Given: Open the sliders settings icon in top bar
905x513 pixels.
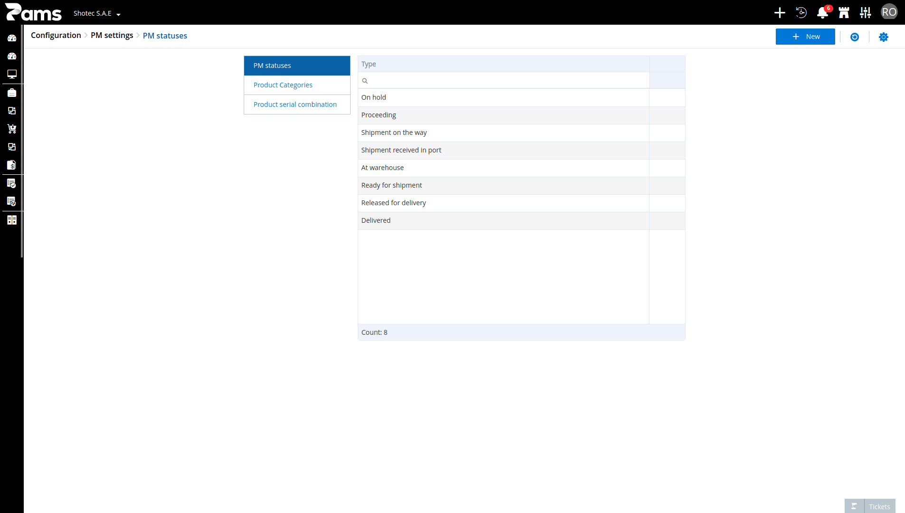Looking at the screenshot, I should [866, 13].
